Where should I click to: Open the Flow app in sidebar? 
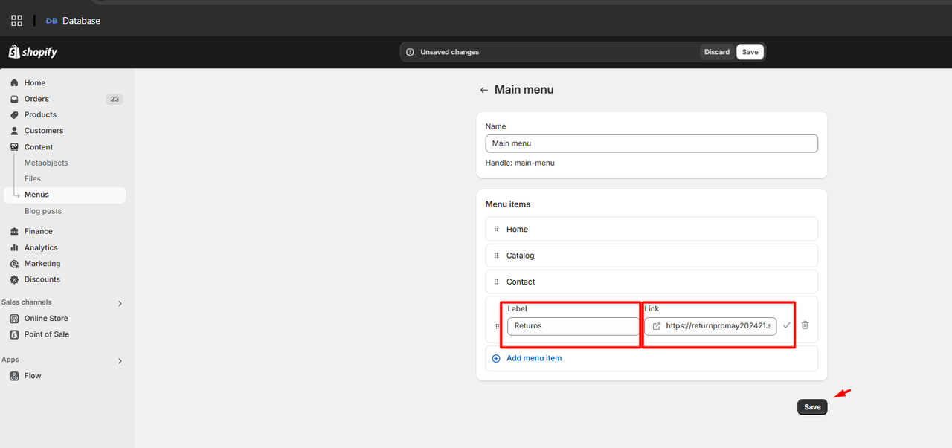pyautogui.click(x=33, y=376)
